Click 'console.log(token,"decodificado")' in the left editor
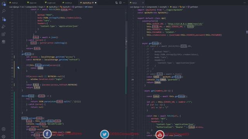The width and height of the screenshot is (248, 139). tap(45, 124)
